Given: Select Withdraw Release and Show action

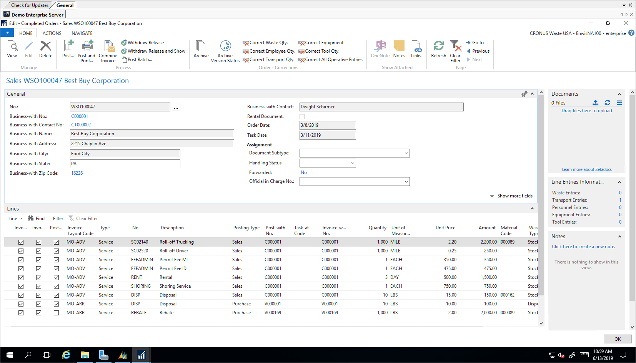Looking at the screenshot, I should coord(153,51).
